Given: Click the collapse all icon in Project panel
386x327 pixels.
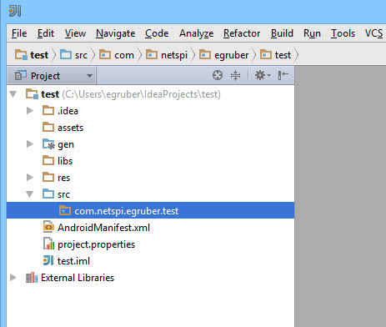Looking at the screenshot, I should [x=235, y=75].
